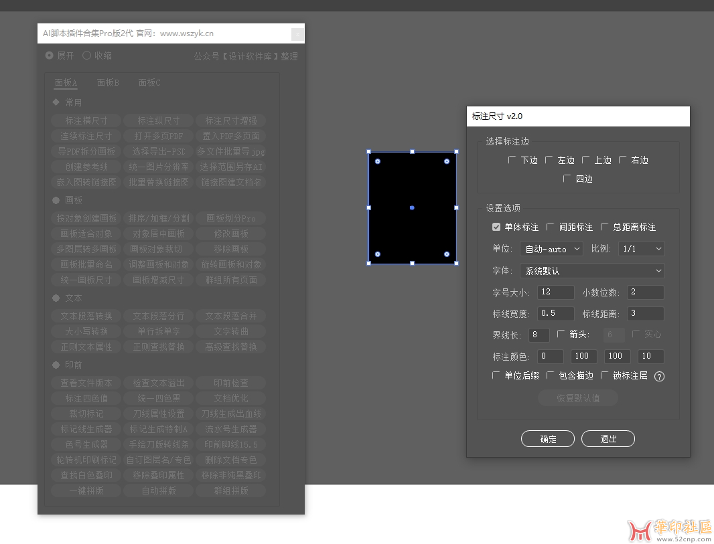Click the round marker beside 印前 section
Image resolution: width=714 pixels, height=544 pixels.
[x=56, y=365]
